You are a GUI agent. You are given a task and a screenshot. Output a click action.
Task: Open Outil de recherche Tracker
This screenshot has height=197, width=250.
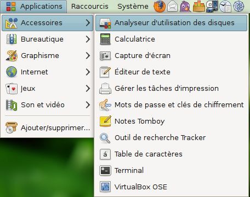[x=171, y=138]
